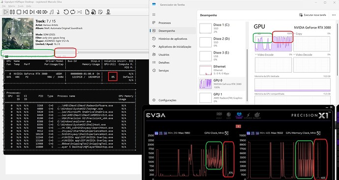The image size is (339, 180).
Task: Click first blue icon beside Memory Clock Min
Action: coord(249,133)
